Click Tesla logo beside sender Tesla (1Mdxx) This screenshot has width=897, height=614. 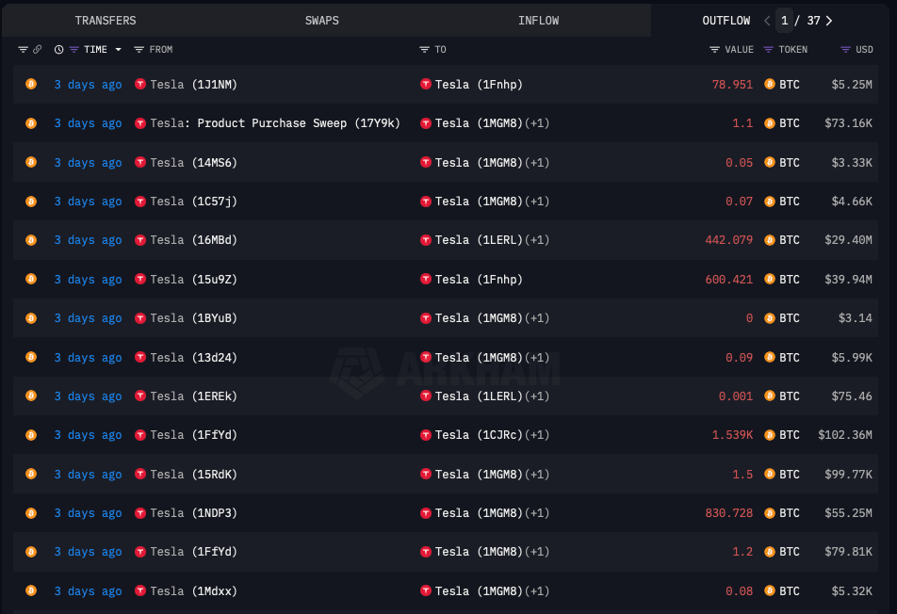pos(140,590)
